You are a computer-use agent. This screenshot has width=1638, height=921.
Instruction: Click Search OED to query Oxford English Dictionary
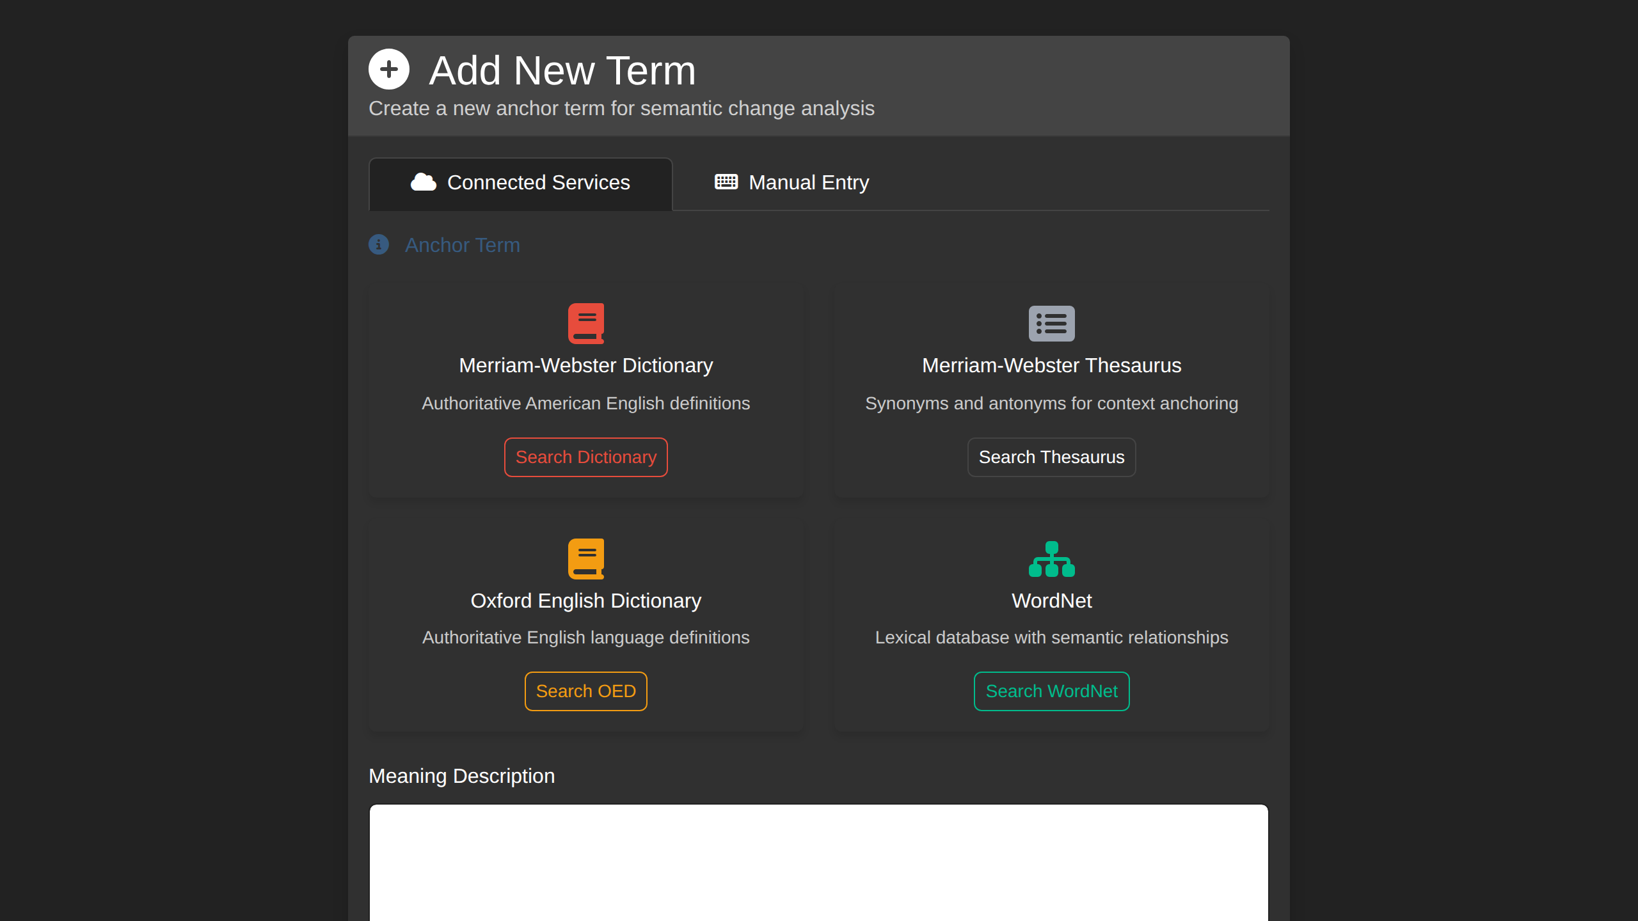tap(585, 691)
